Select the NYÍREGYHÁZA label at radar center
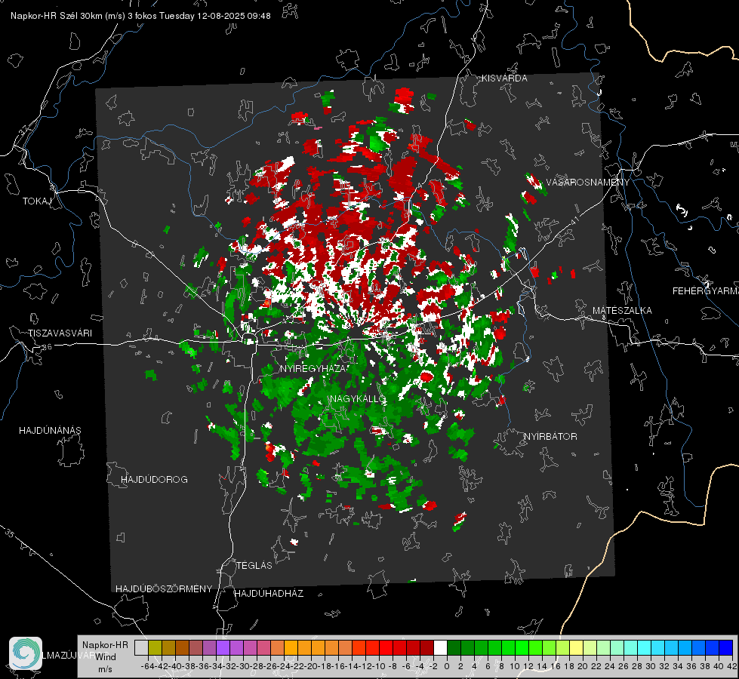Image resolution: width=739 pixels, height=679 pixels. click(x=315, y=368)
